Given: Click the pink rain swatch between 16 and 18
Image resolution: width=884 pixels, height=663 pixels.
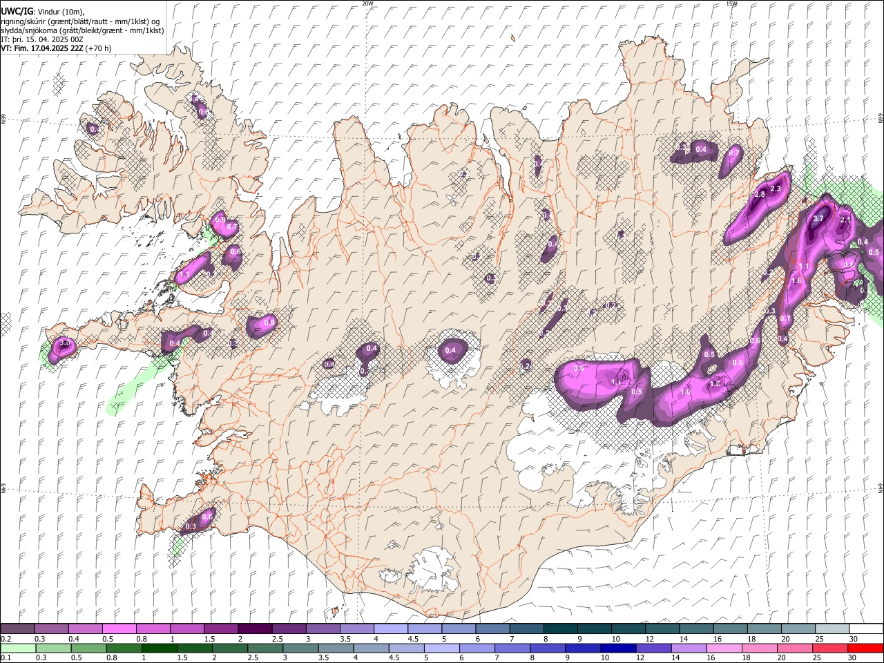Looking at the screenshot, I should [723, 648].
